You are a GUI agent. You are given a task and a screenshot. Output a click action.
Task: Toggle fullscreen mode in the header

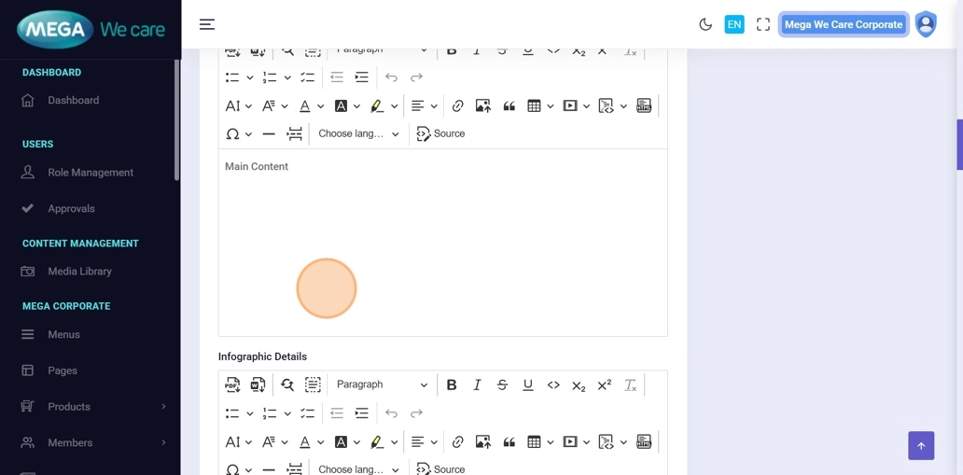click(763, 24)
